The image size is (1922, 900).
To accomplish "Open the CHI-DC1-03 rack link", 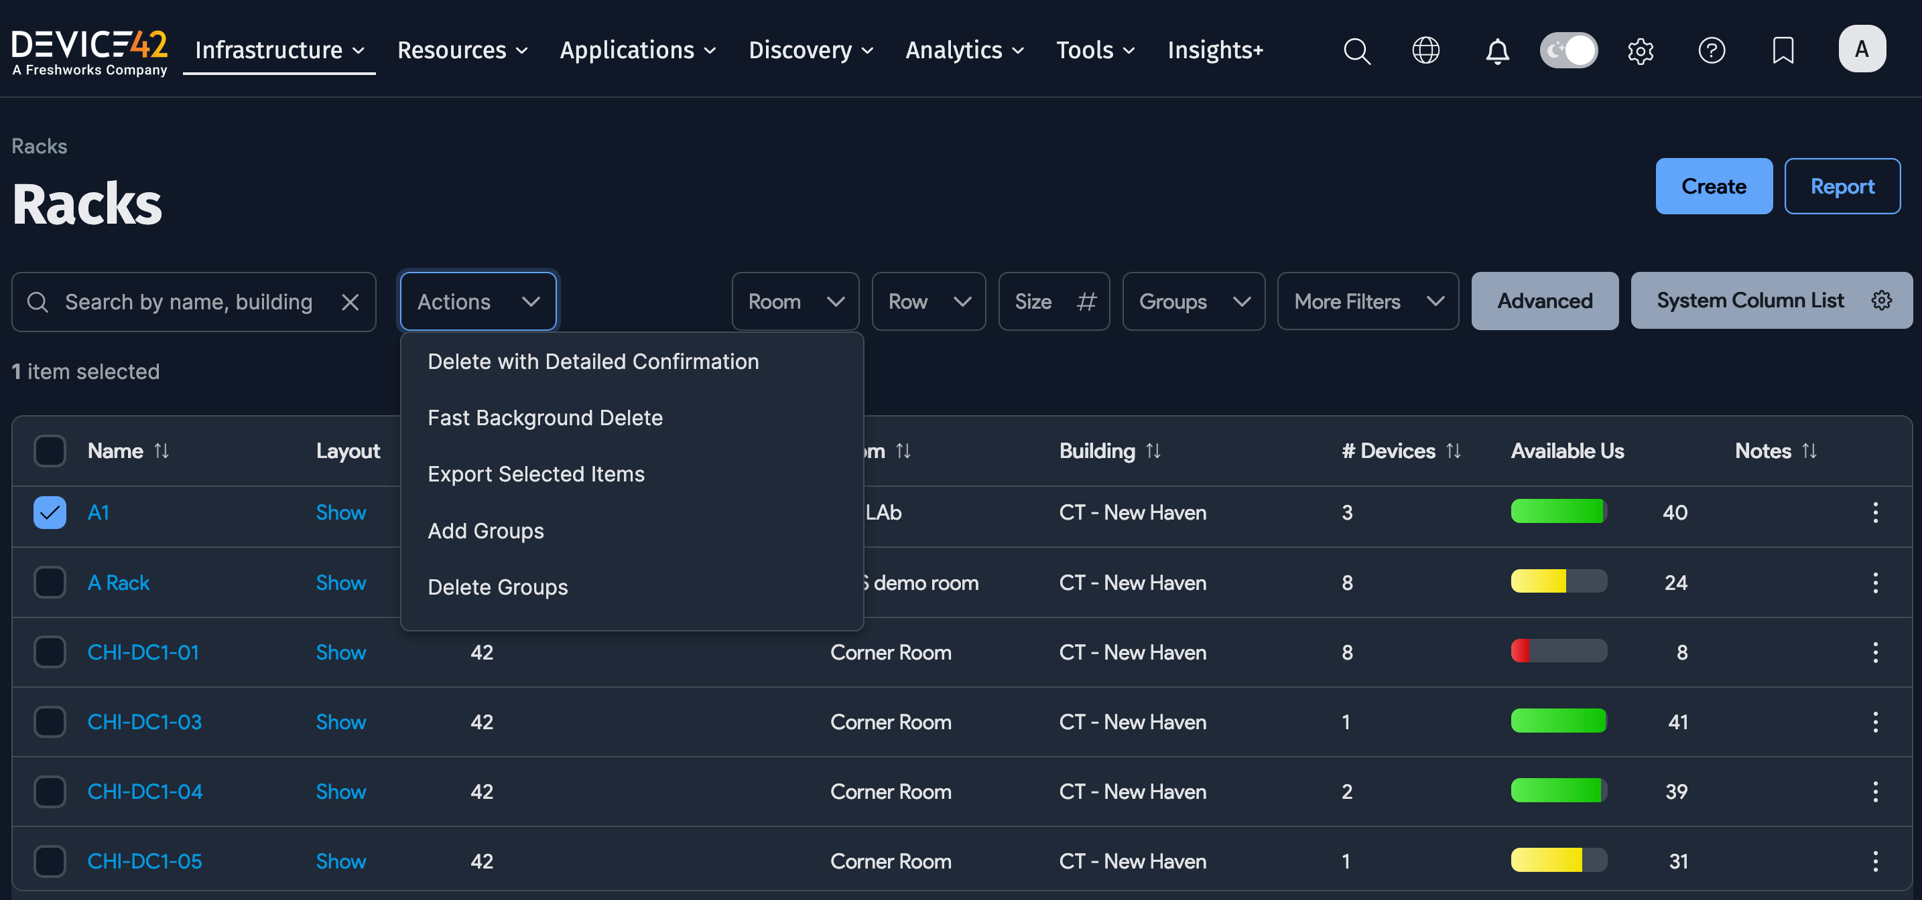I will (x=144, y=721).
